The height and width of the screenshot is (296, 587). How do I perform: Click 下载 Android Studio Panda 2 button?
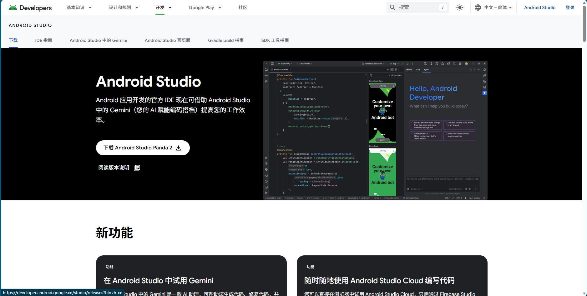point(143,148)
